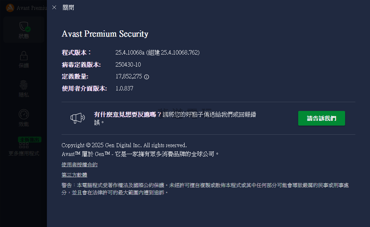Click the Avast logo in the title bar

click(x=10, y=8)
